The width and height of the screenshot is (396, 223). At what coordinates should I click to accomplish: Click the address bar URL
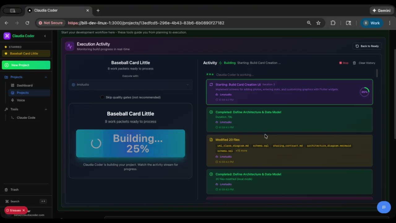point(146,23)
